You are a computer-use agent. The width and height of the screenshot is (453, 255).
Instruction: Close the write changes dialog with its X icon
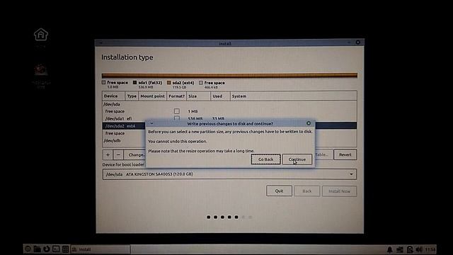point(309,123)
